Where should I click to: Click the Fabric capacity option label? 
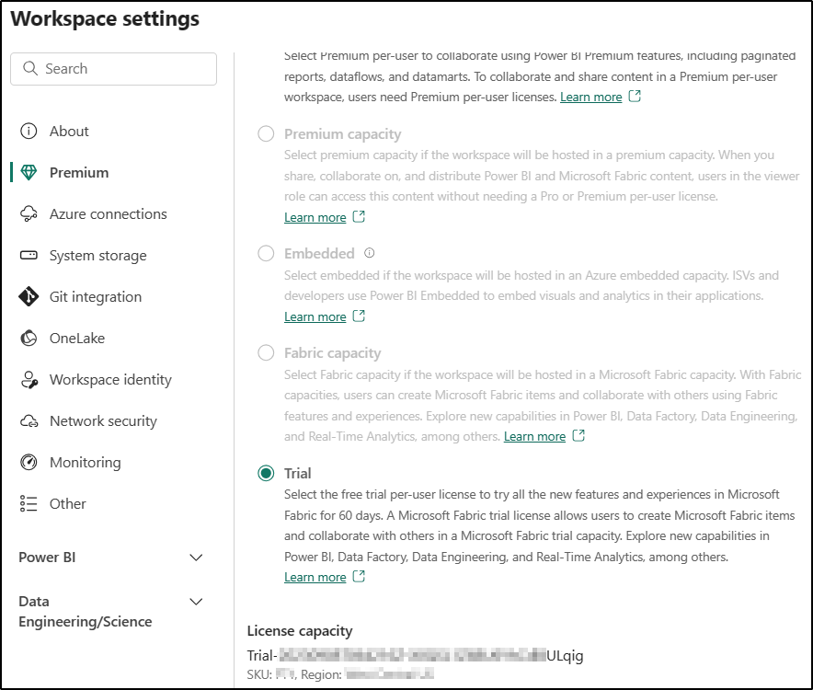tap(332, 352)
